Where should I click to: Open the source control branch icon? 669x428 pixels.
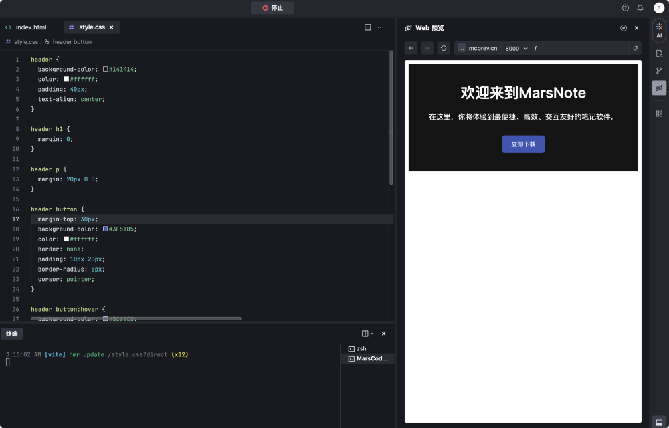click(659, 70)
